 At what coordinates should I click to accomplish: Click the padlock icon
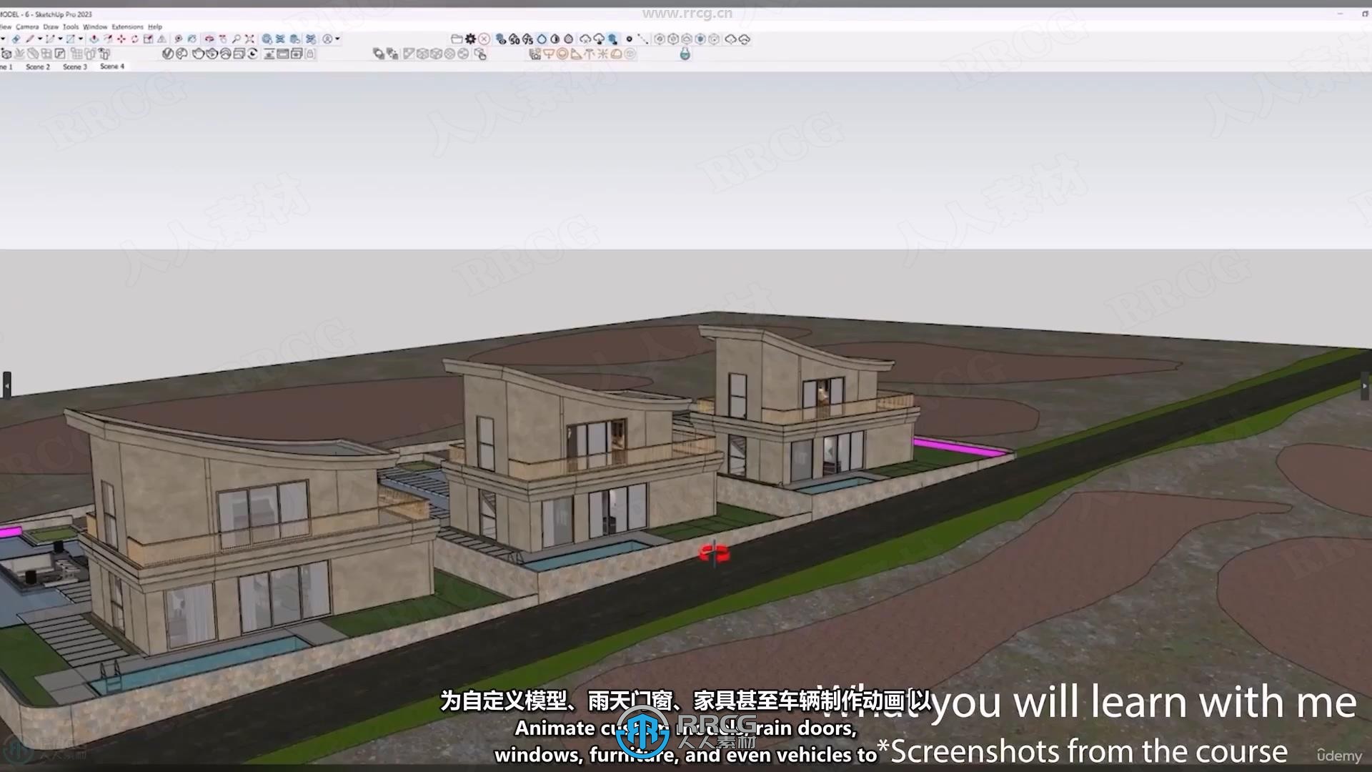pyautogui.click(x=309, y=54)
